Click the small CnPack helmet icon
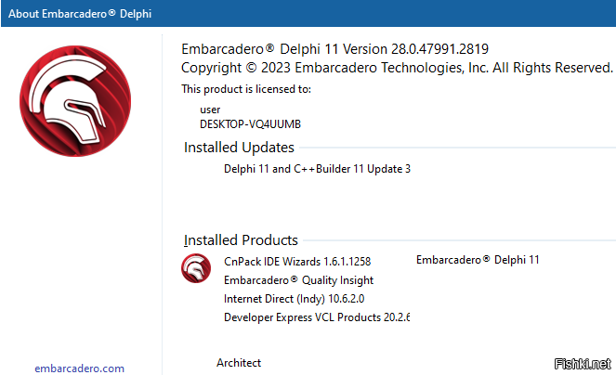Image resolution: width=616 pixels, height=375 pixels. [x=196, y=267]
